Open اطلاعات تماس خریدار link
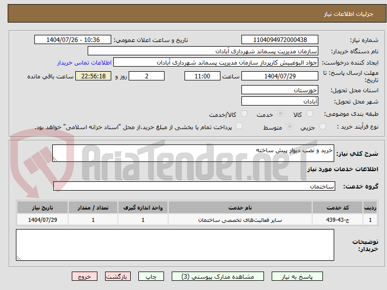Screen dimensions: 387x290 pos(85,63)
